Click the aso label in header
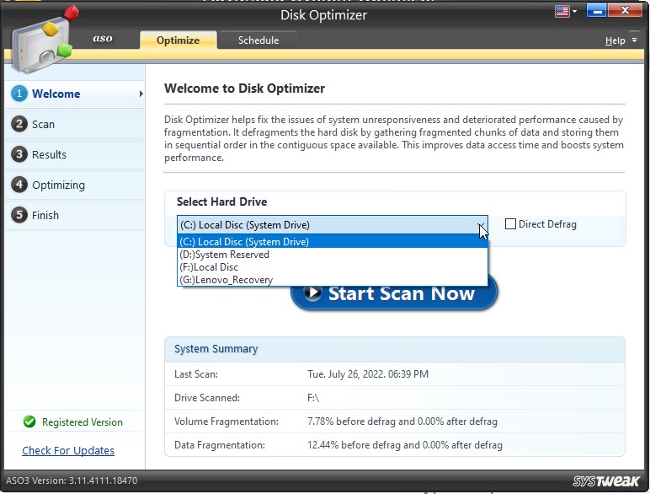This screenshot has height=494, width=650. click(103, 38)
